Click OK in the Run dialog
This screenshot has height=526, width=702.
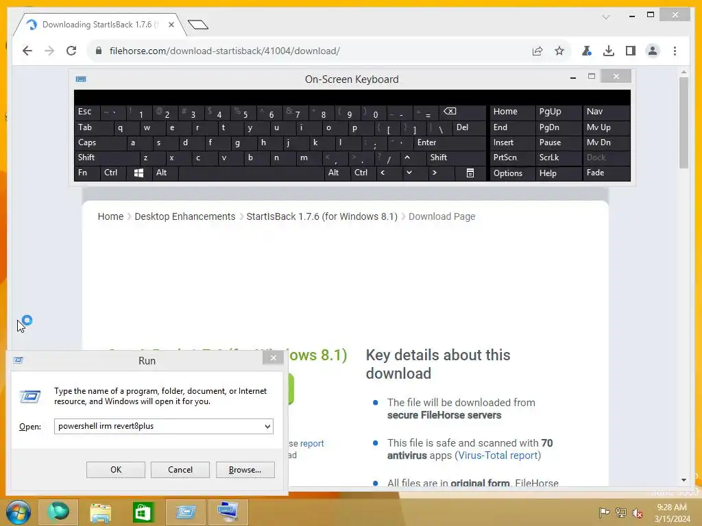pos(116,470)
